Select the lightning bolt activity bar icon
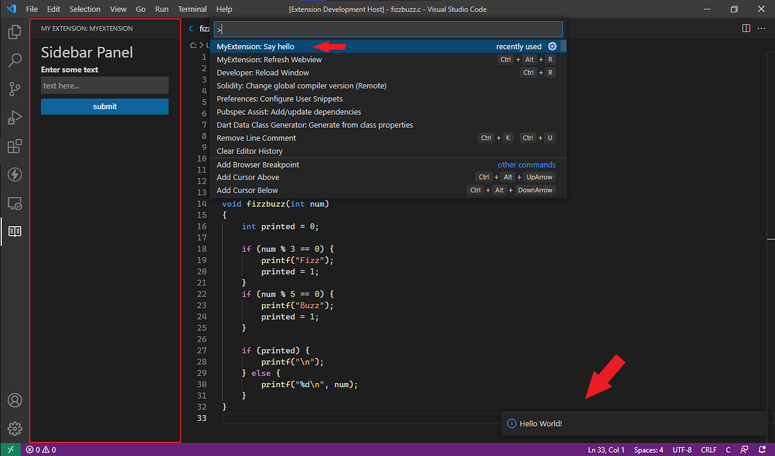Image resolution: width=775 pixels, height=456 pixels. (x=14, y=174)
